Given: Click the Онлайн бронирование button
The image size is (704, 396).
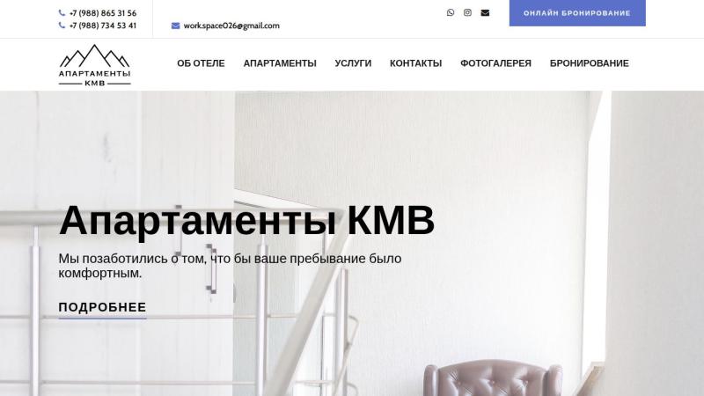Looking at the screenshot, I should click(x=577, y=13).
